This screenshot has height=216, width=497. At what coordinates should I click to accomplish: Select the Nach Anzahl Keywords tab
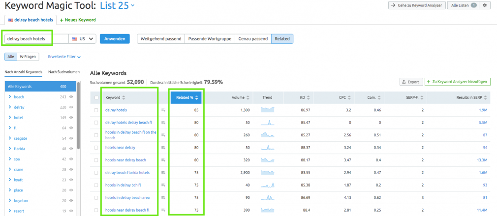tap(23, 72)
